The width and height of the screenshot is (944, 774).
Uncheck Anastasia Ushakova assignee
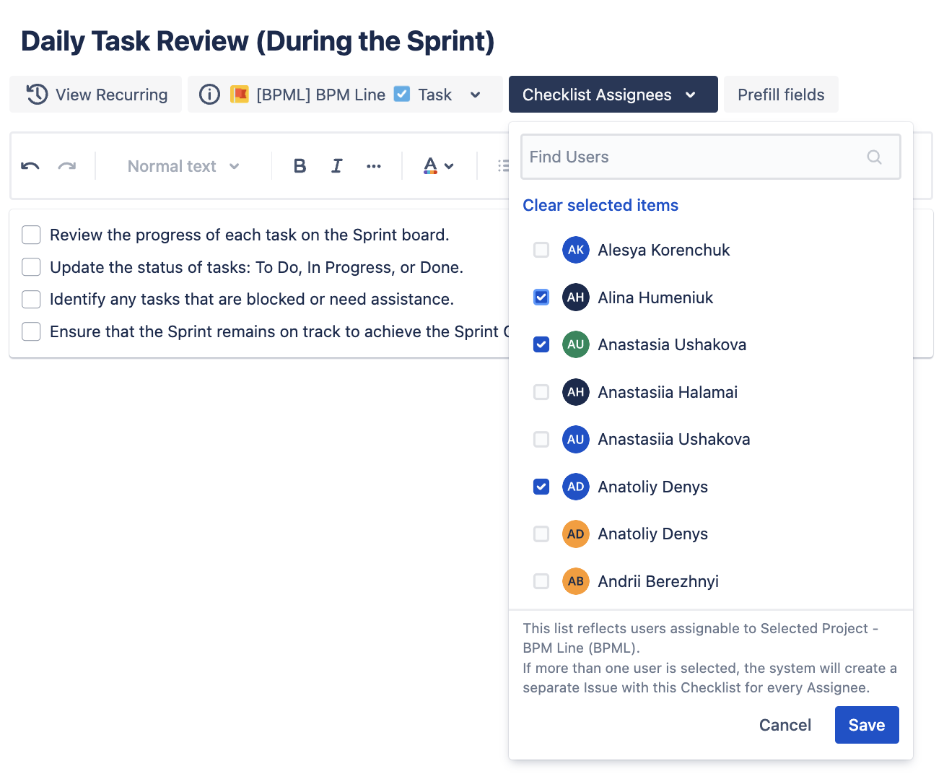tap(541, 344)
